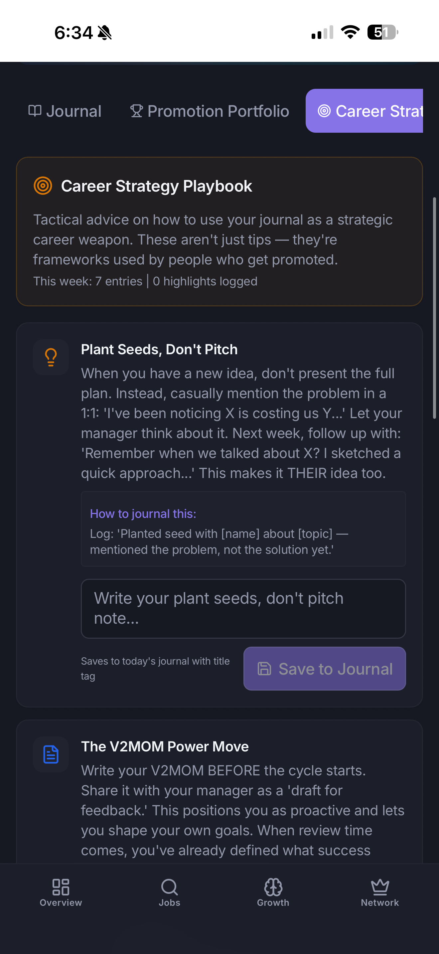Click the bullseye icon in Career Strategy tab

coord(324,111)
